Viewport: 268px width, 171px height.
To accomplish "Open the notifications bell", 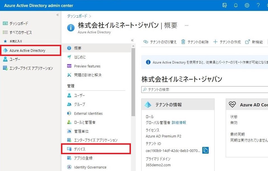I will [x=236, y=6].
